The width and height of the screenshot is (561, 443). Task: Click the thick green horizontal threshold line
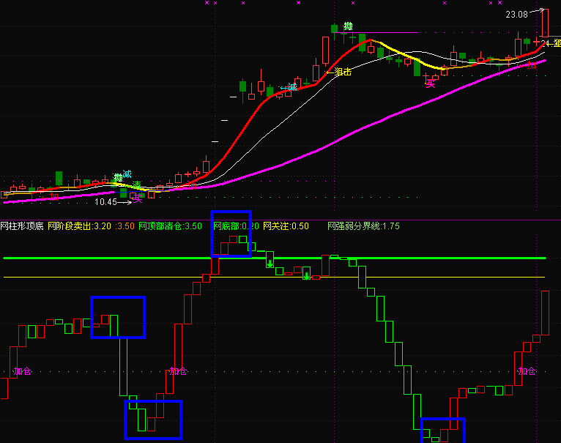tap(275, 258)
